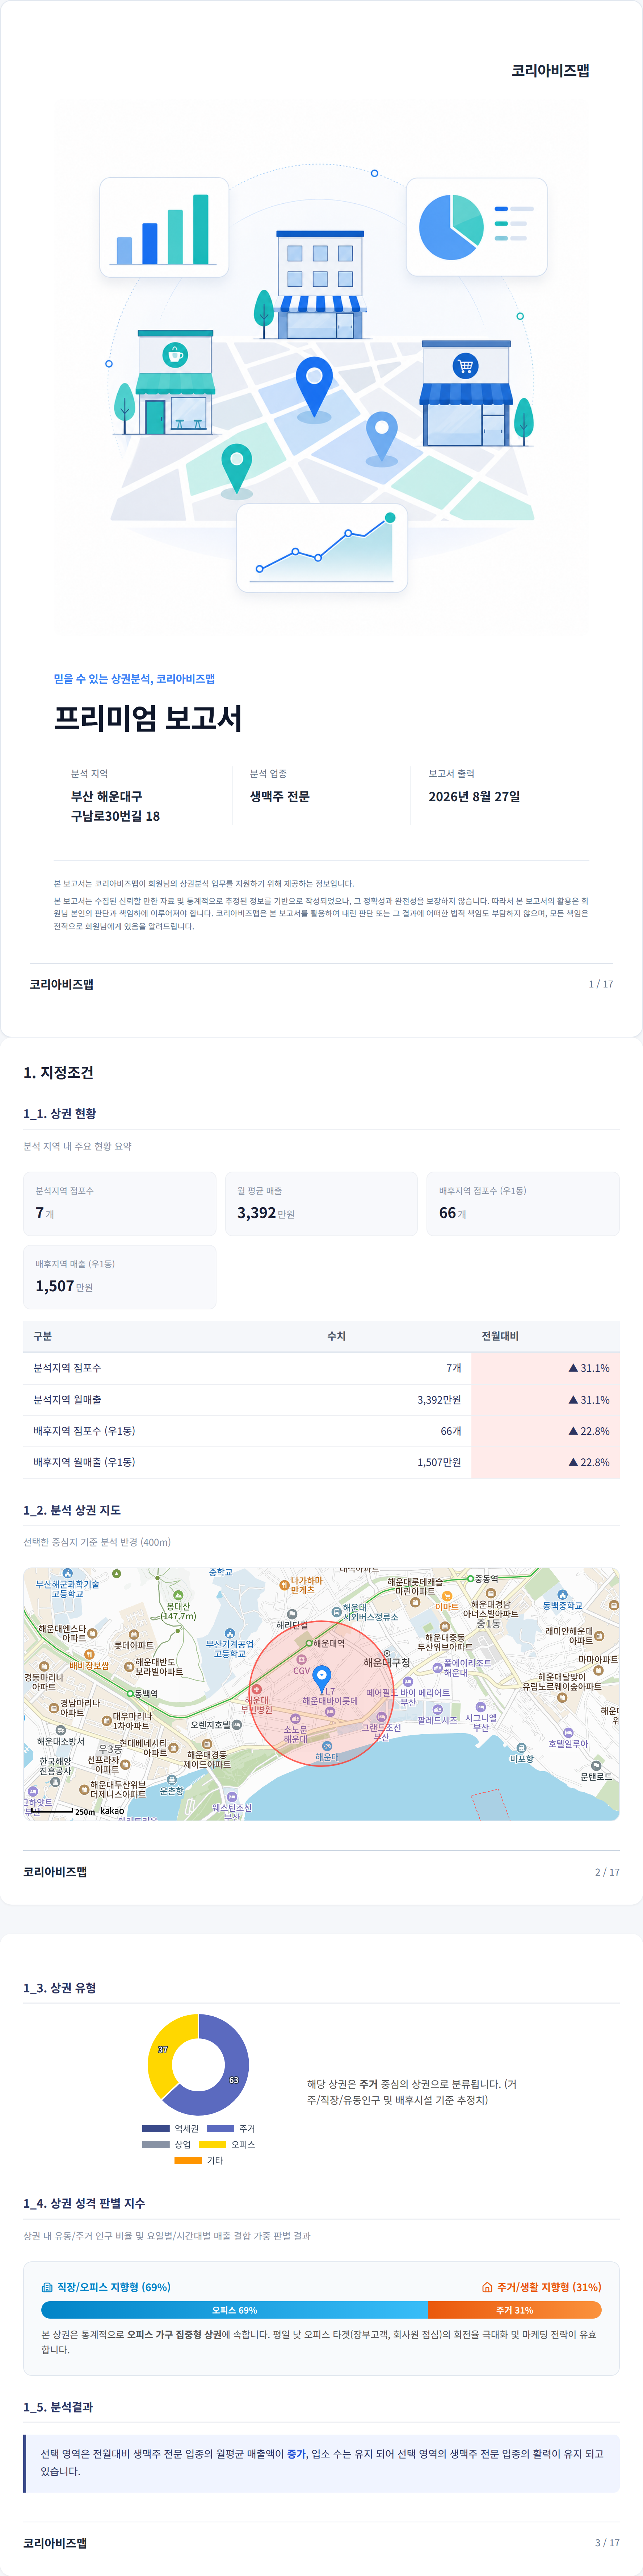Click the 배후지역 점포수 (우1동) row label

click(x=84, y=1430)
